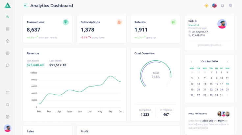242x135 pixels.
Task: Click the erikkovalsky@vuero.io email link
Action: [209, 45]
